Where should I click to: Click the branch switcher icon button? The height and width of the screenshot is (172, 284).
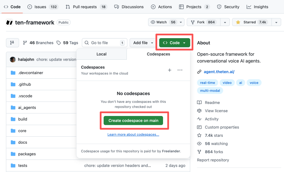12,43
